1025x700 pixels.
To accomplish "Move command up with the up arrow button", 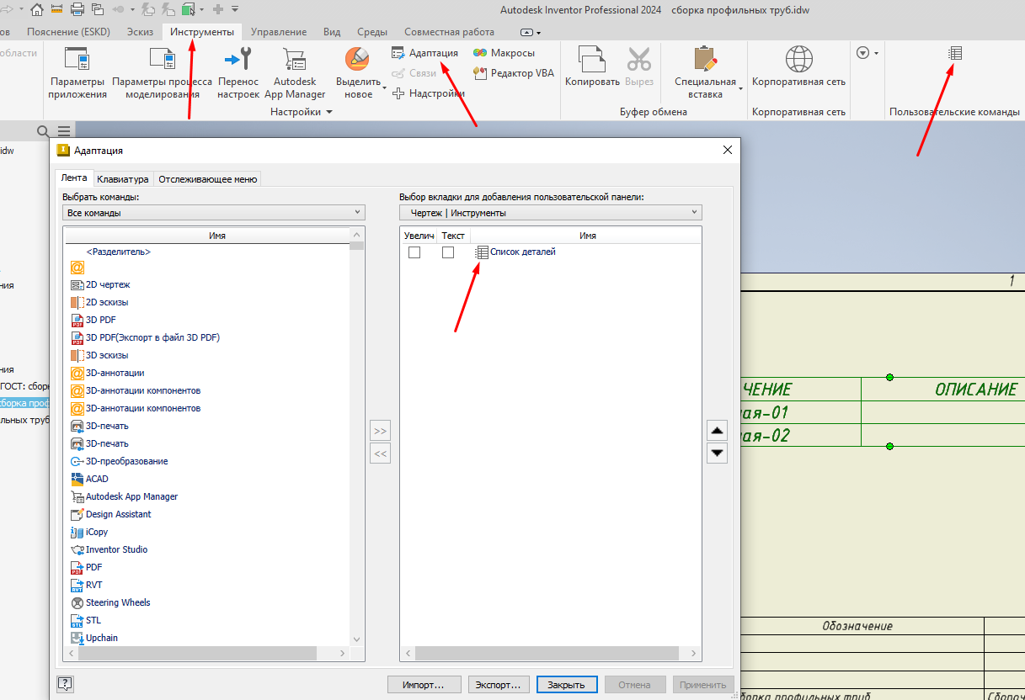I will (x=717, y=432).
